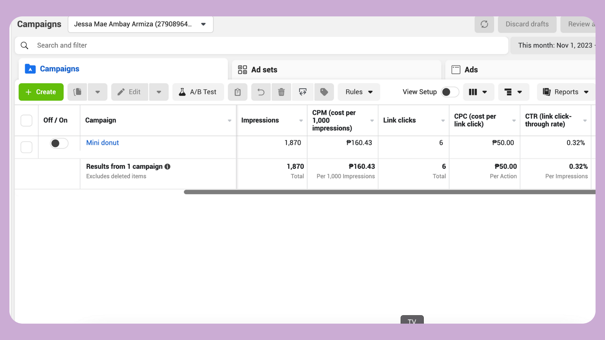
Task: Click the export and share icon
Action: [302, 92]
